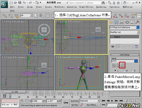
Task: Click Paste/Mirror Limb Settings button
Action: pyautogui.click(x=122, y=65)
